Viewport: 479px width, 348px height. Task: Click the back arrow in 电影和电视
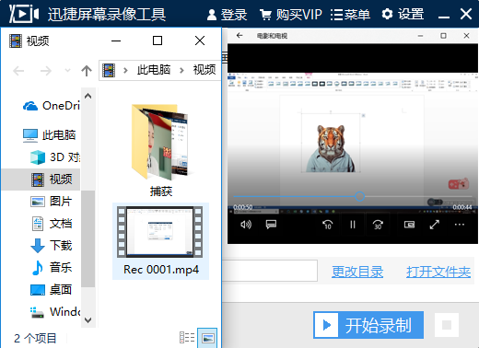(239, 36)
